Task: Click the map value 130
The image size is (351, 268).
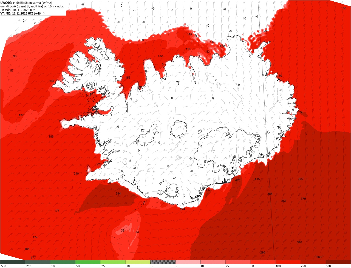Action: point(344,8)
